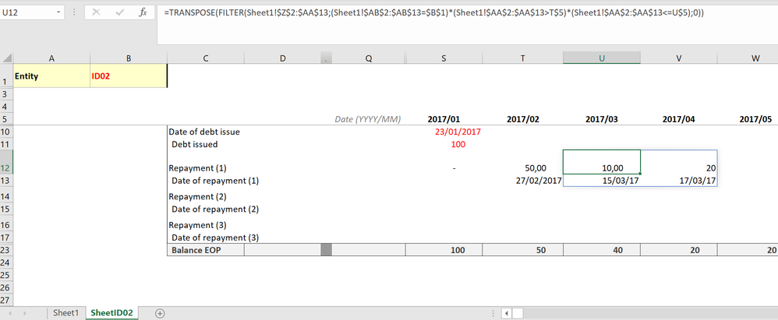
Task: Click horizontal scrollbar left arrow
Action: (x=506, y=313)
